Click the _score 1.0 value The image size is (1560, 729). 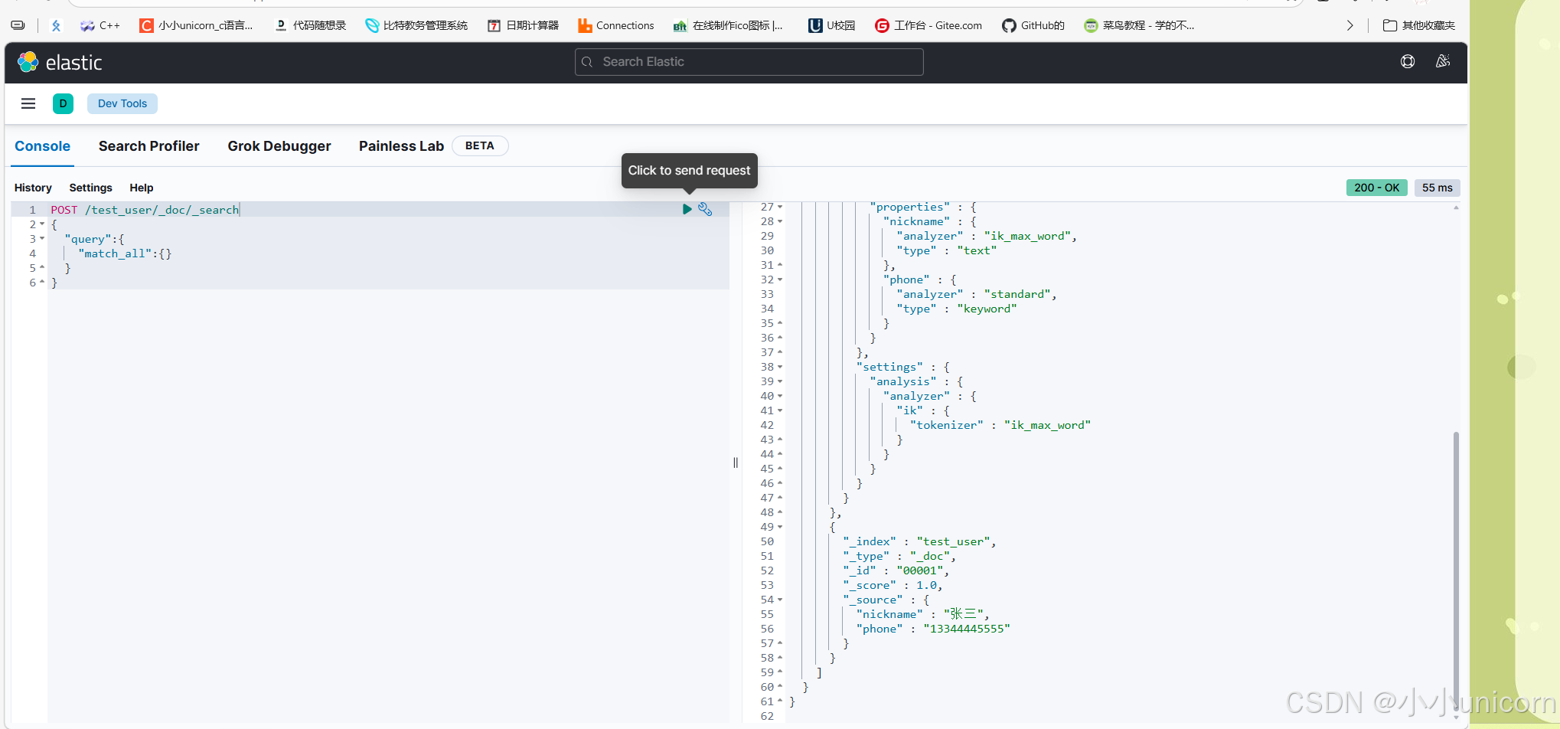tap(926, 585)
